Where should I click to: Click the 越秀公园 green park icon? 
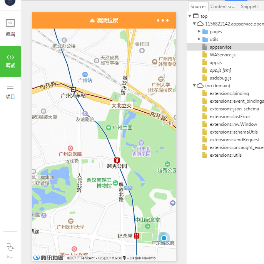click(167, 164)
